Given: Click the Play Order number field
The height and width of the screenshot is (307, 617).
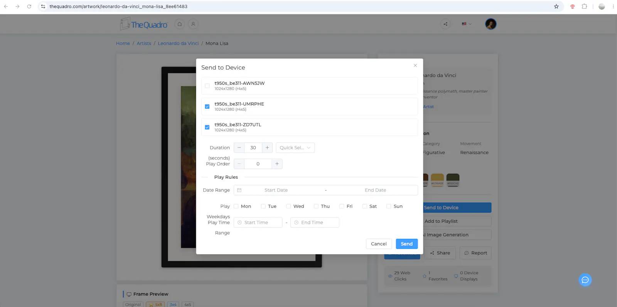Looking at the screenshot, I should point(258,164).
